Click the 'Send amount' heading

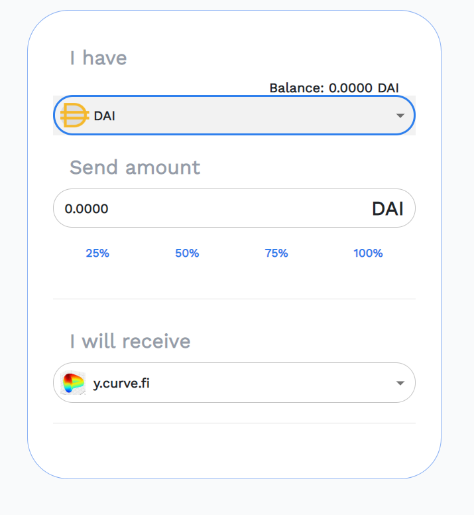(x=135, y=167)
